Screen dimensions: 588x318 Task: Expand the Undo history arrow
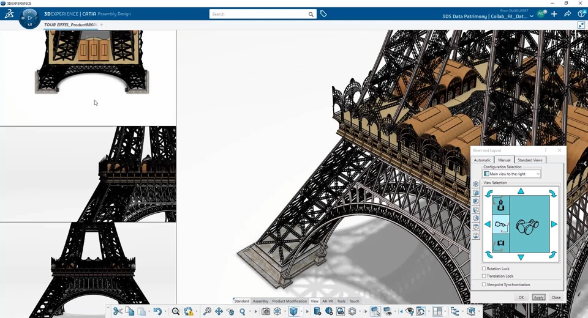tap(165, 311)
